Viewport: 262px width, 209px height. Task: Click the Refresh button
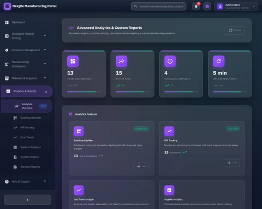click(x=235, y=30)
